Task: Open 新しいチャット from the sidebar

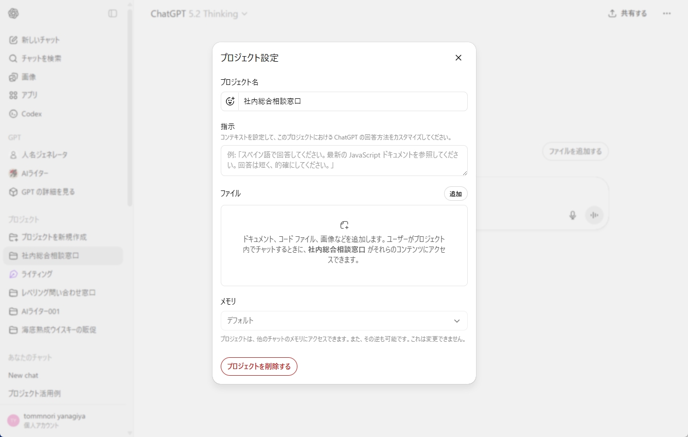Action: point(63,40)
